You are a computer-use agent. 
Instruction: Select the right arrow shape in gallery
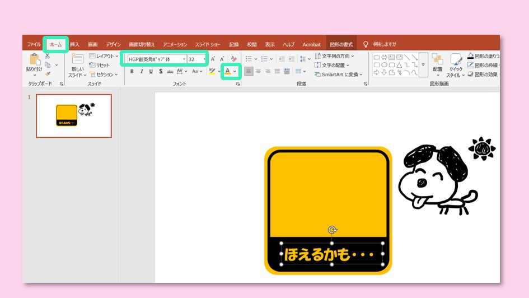click(377, 72)
